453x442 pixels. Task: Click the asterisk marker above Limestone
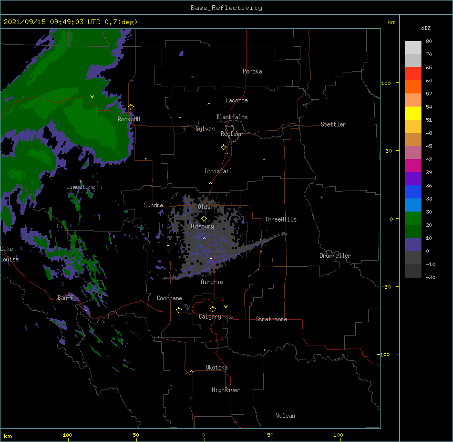pos(81,182)
